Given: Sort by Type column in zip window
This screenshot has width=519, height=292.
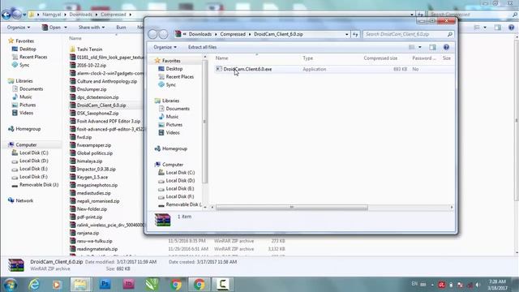Looking at the screenshot, I should [x=308, y=58].
